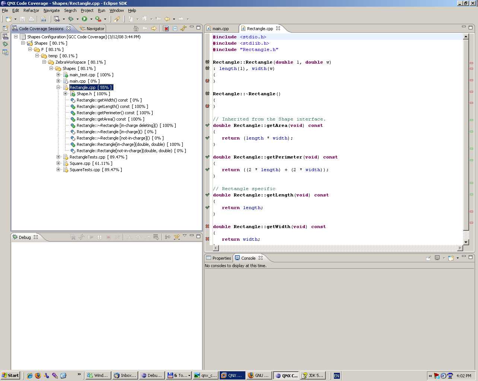Expand the main_test.cpp tree node
The height and width of the screenshot is (381, 478).
point(58,75)
